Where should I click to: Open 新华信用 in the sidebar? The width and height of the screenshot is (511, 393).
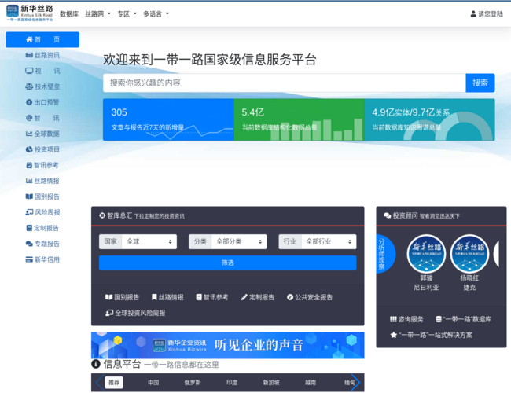click(x=42, y=259)
